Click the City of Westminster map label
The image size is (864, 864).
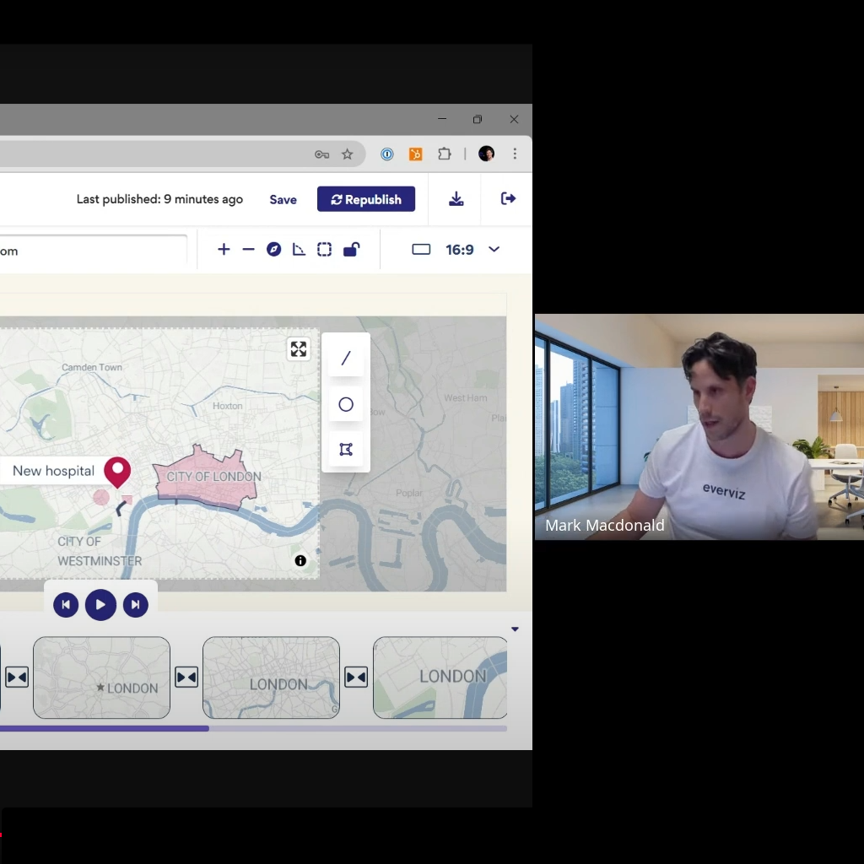(100, 551)
